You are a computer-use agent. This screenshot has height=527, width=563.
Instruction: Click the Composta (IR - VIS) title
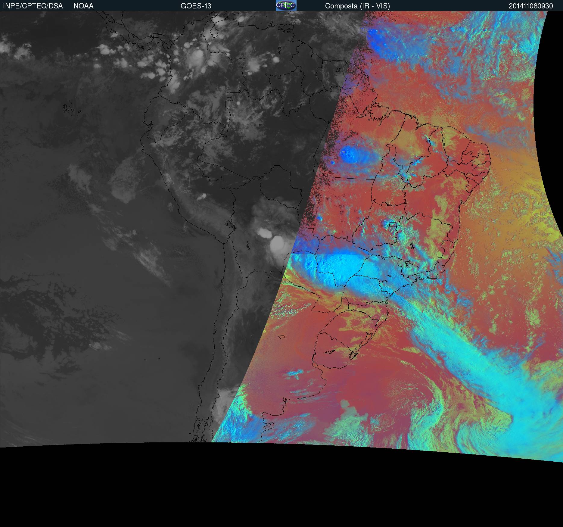pyautogui.click(x=357, y=6)
